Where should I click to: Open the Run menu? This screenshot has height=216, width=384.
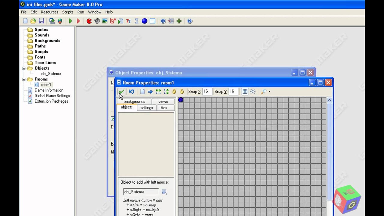coord(81,12)
